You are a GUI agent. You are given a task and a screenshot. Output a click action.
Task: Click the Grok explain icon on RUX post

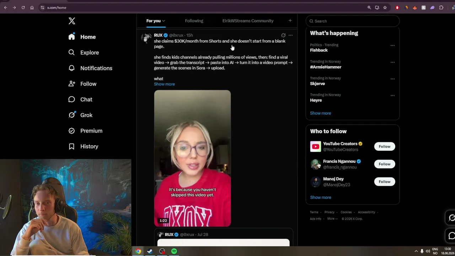pyautogui.click(x=283, y=35)
